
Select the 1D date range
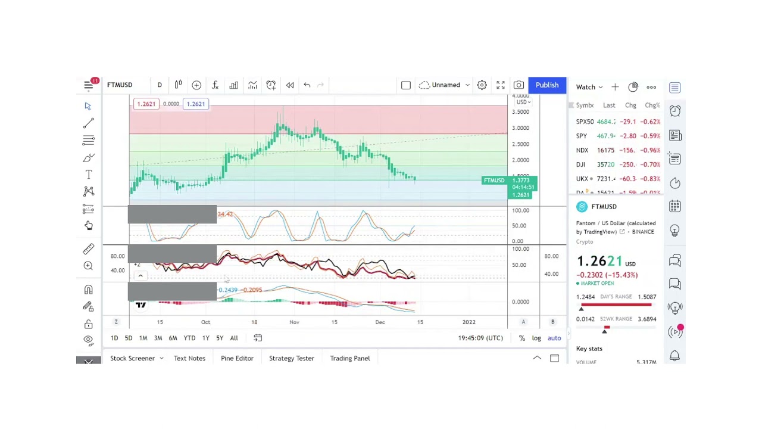pos(114,338)
